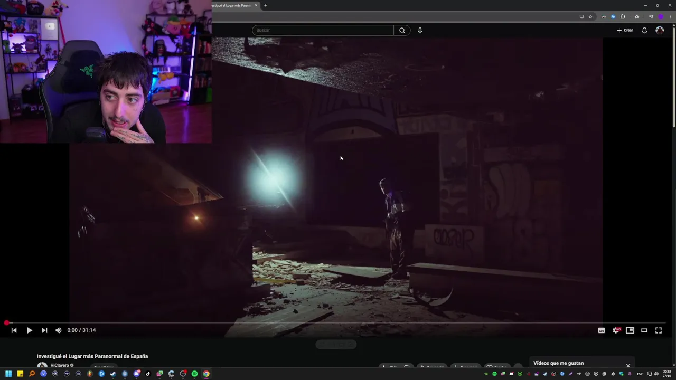Screen dimensions: 676x380
Task: Close 'Vídeos que me gustan' panel
Action: click(628, 365)
